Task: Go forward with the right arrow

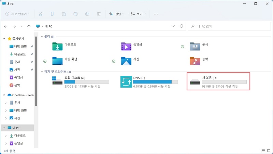Action: [14, 26]
